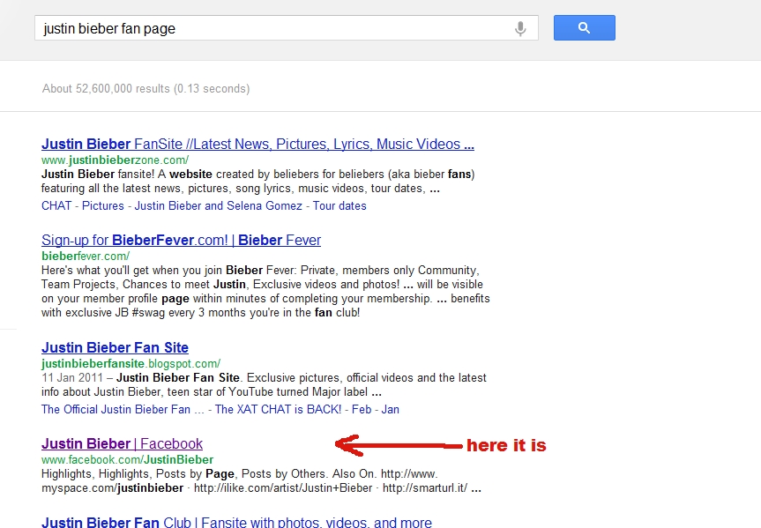Open the Pictures sitelink under justinbieberzone

[x=103, y=205]
